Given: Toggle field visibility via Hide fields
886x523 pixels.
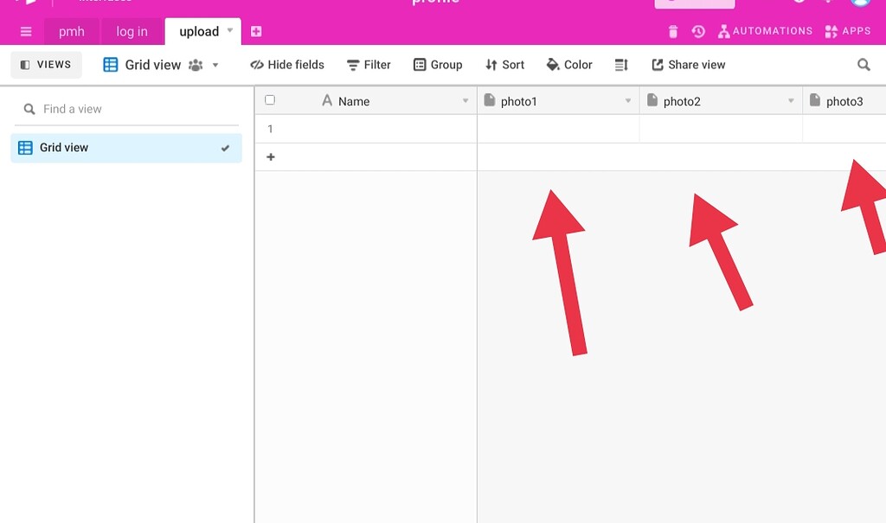Looking at the screenshot, I should (286, 64).
